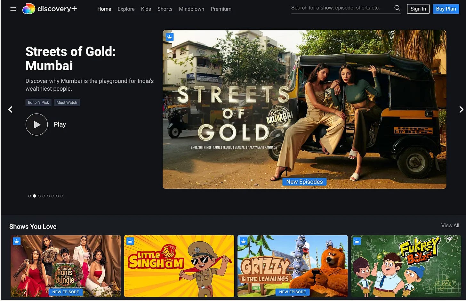Select the third carousel dot
This screenshot has height=301, width=466.
(x=39, y=196)
